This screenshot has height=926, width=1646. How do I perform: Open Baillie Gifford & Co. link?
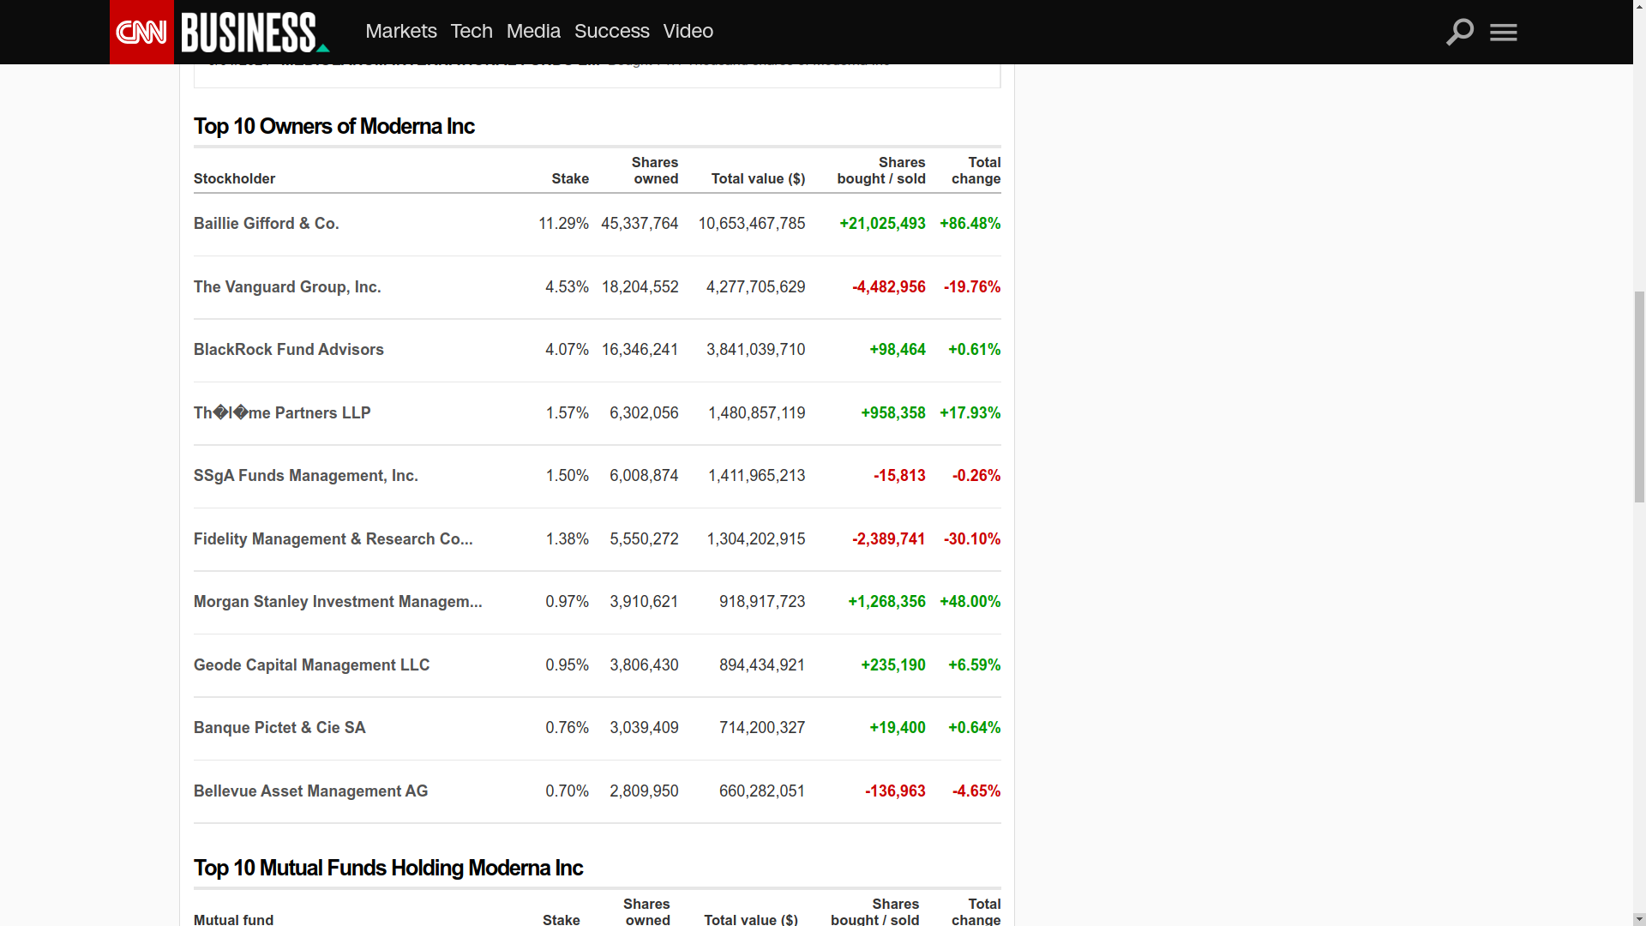tap(266, 224)
